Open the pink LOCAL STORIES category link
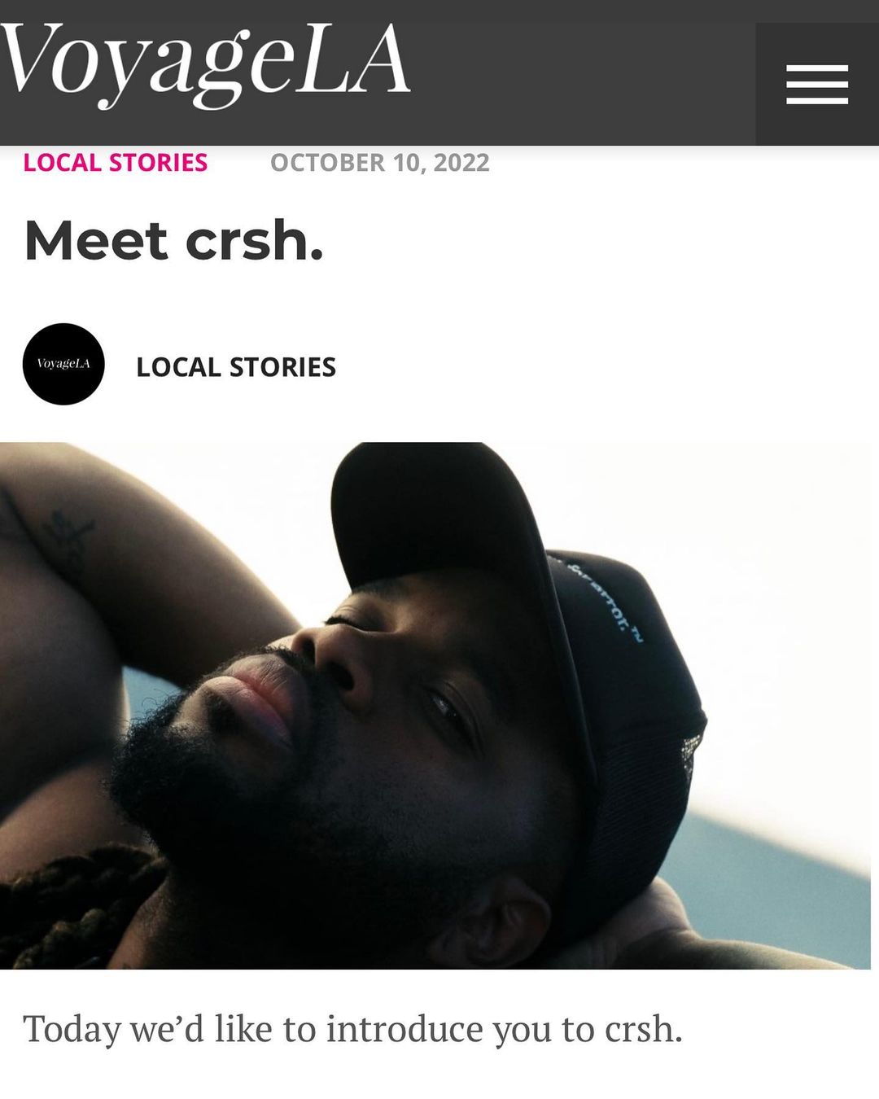Screen dimensions: 879x1099 pyautogui.click(x=116, y=162)
